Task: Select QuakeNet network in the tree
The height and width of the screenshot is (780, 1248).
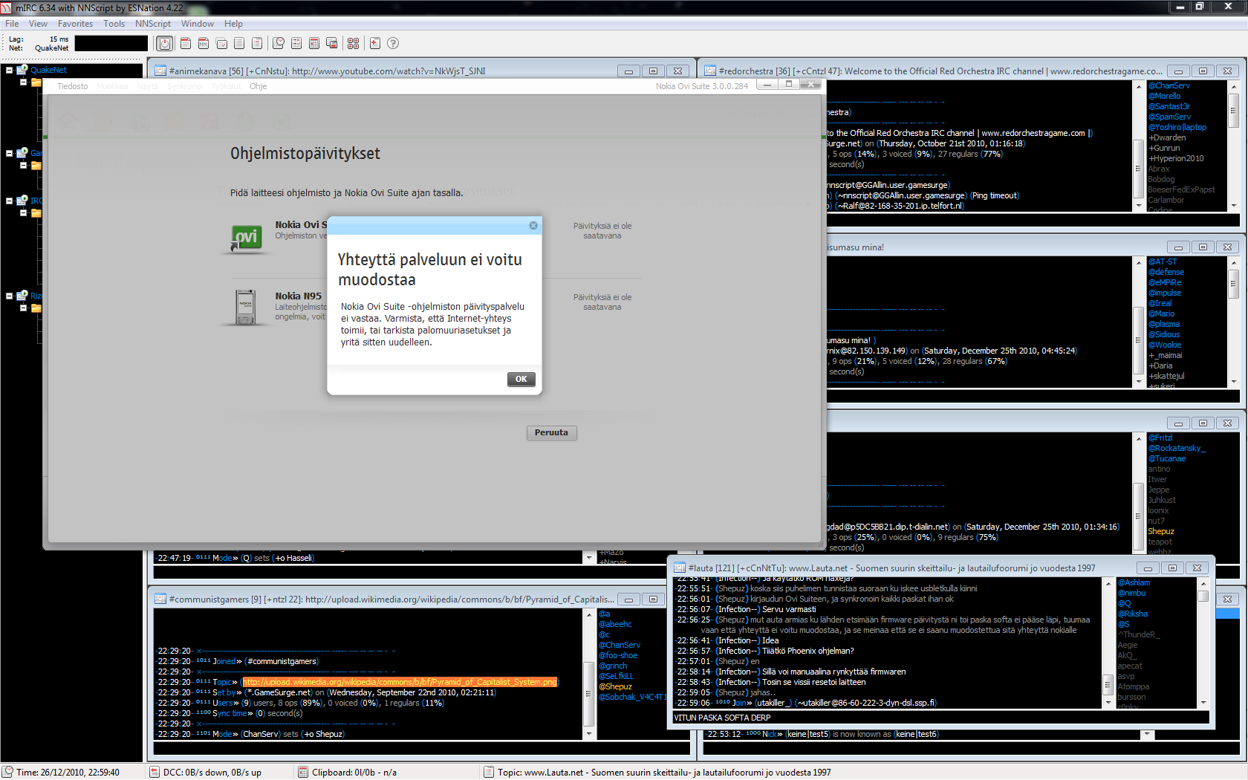Action: click(x=48, y=70)
